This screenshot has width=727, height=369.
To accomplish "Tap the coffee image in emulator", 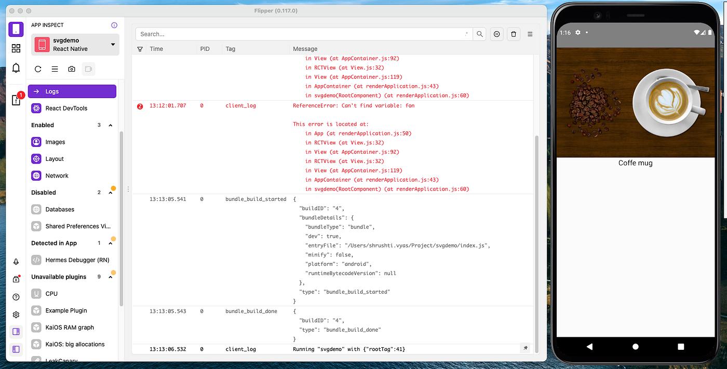I will [635, 103].
